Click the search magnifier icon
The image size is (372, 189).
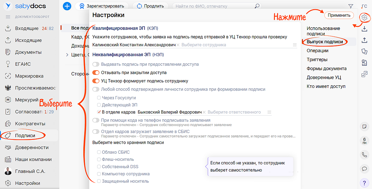(x=257, y=6)
